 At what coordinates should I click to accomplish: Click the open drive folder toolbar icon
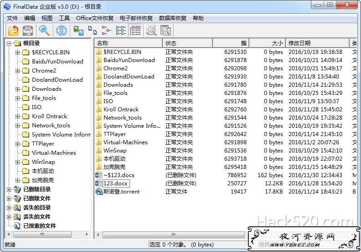pyautogui.click(x=13, y=30)
